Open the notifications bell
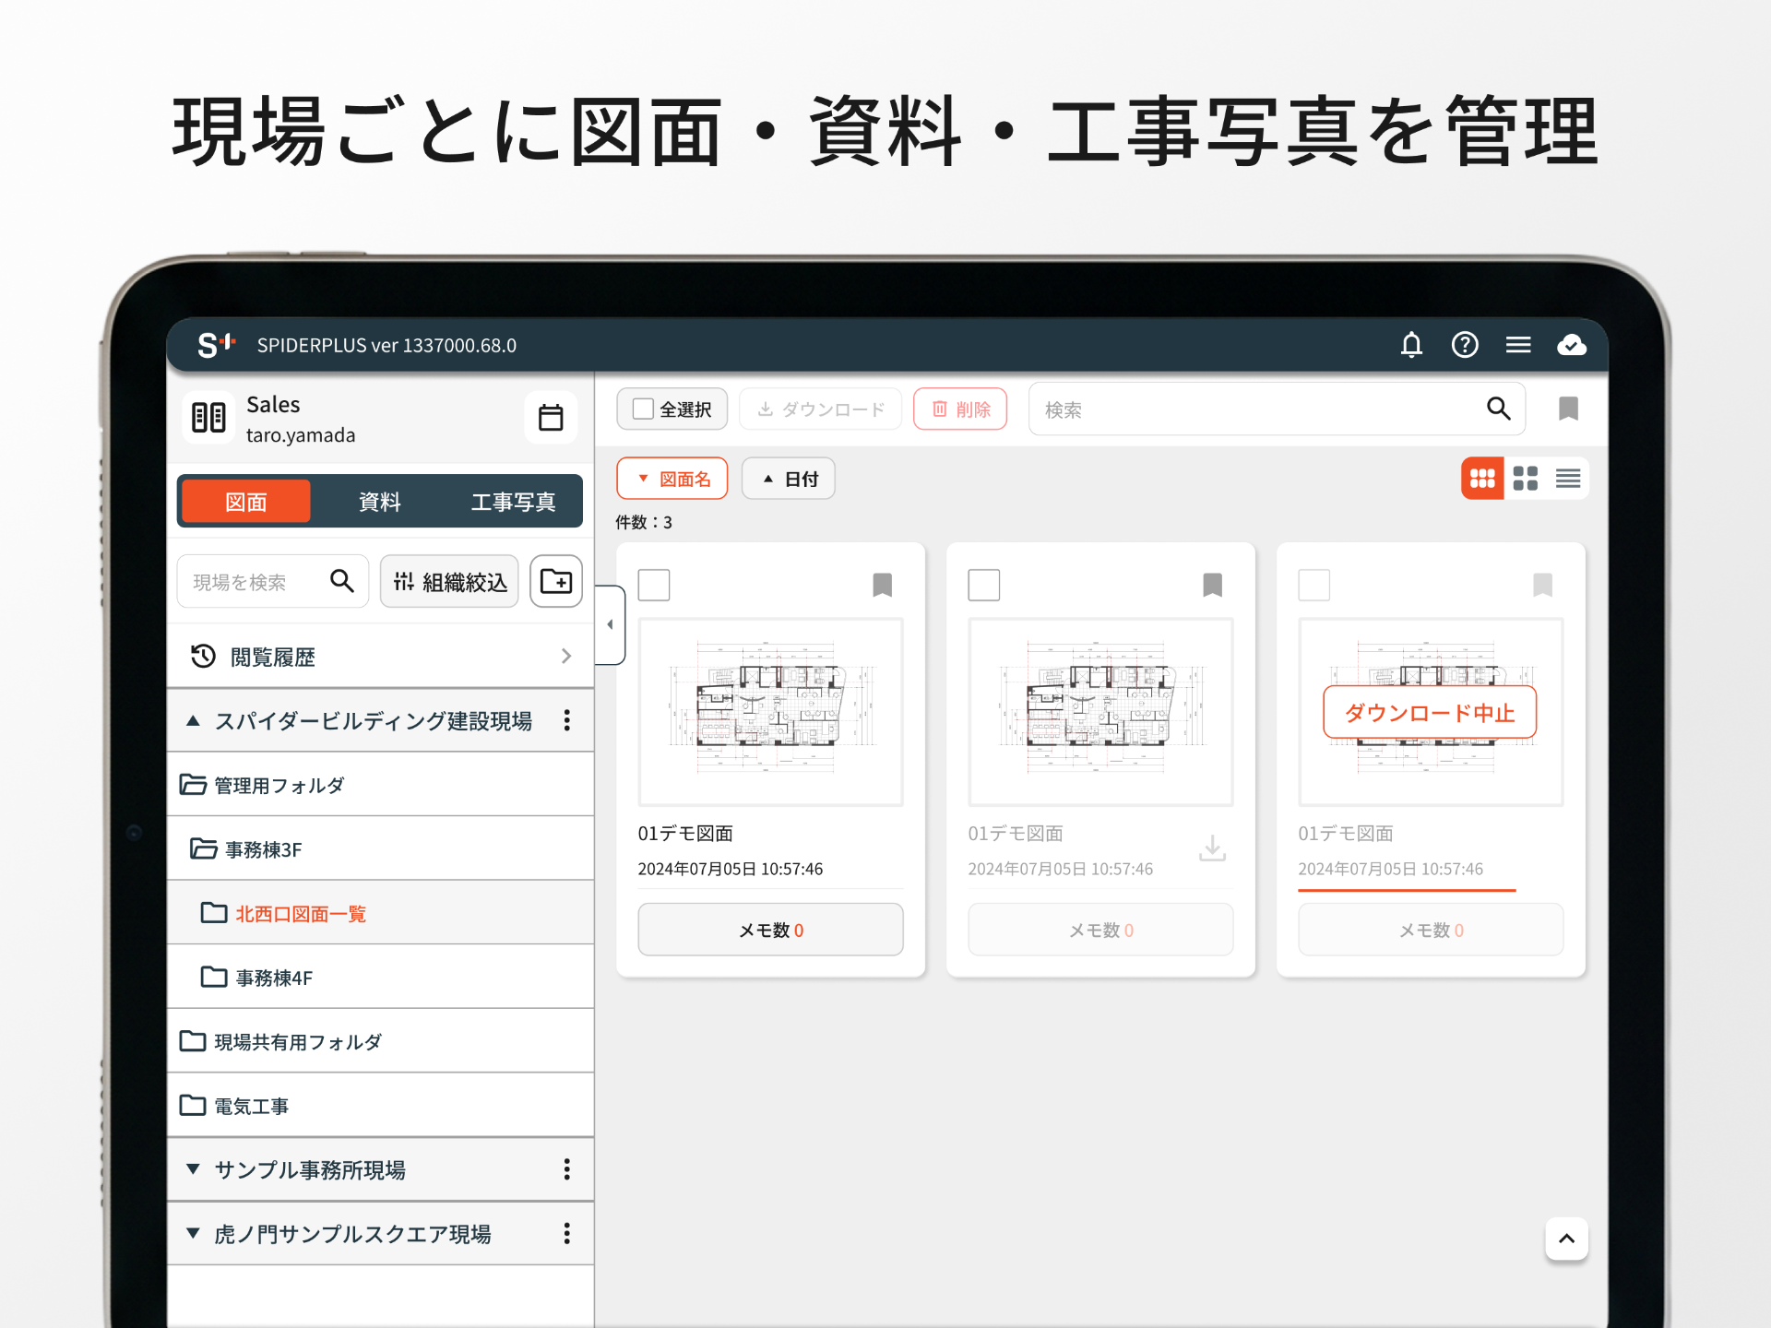 [1411, 345]
